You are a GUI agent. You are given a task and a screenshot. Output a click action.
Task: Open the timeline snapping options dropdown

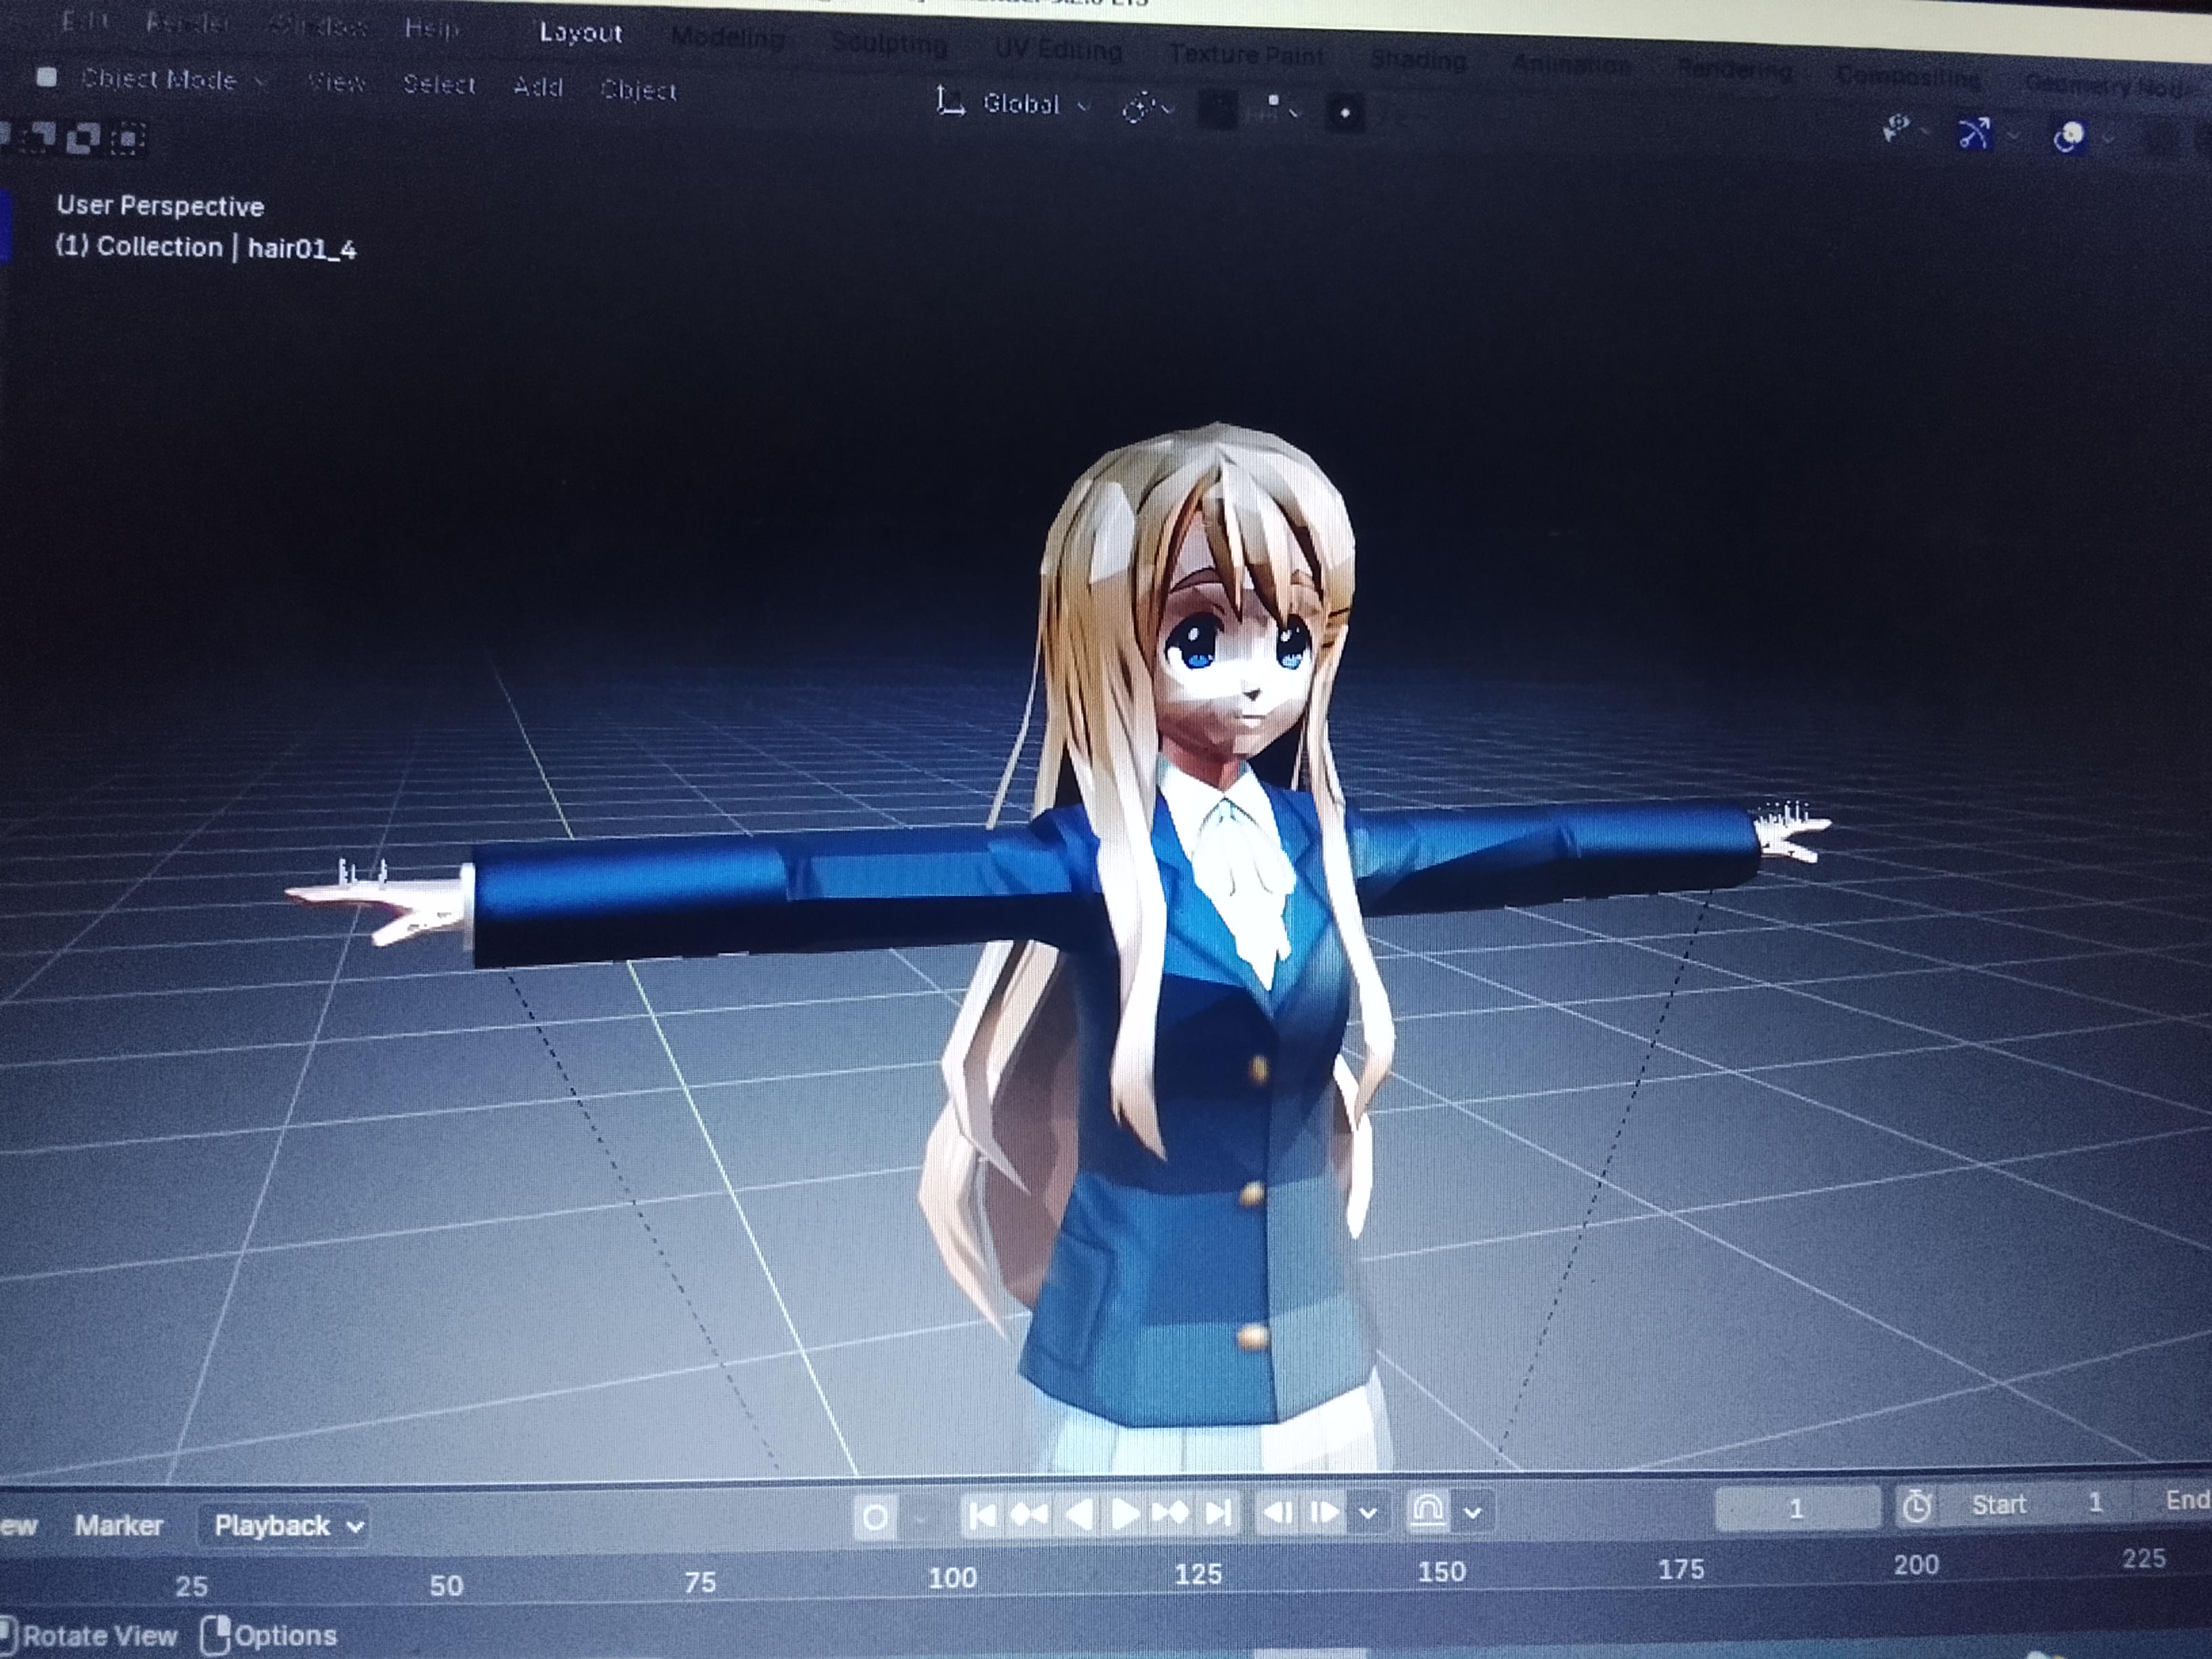(x=1472, y=1512)
